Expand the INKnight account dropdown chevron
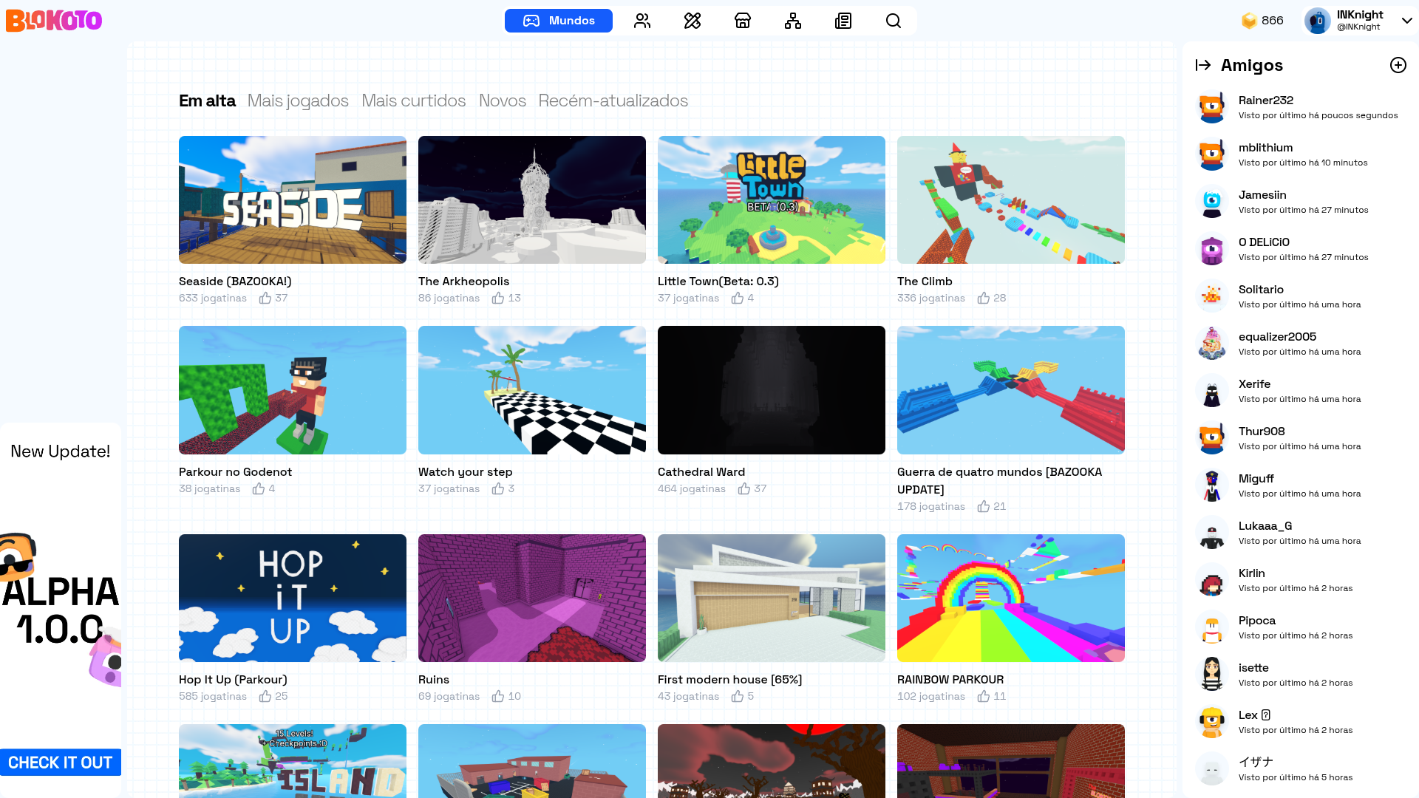The height and width of the screenshot is (798, 1419). click(1406, 21)
